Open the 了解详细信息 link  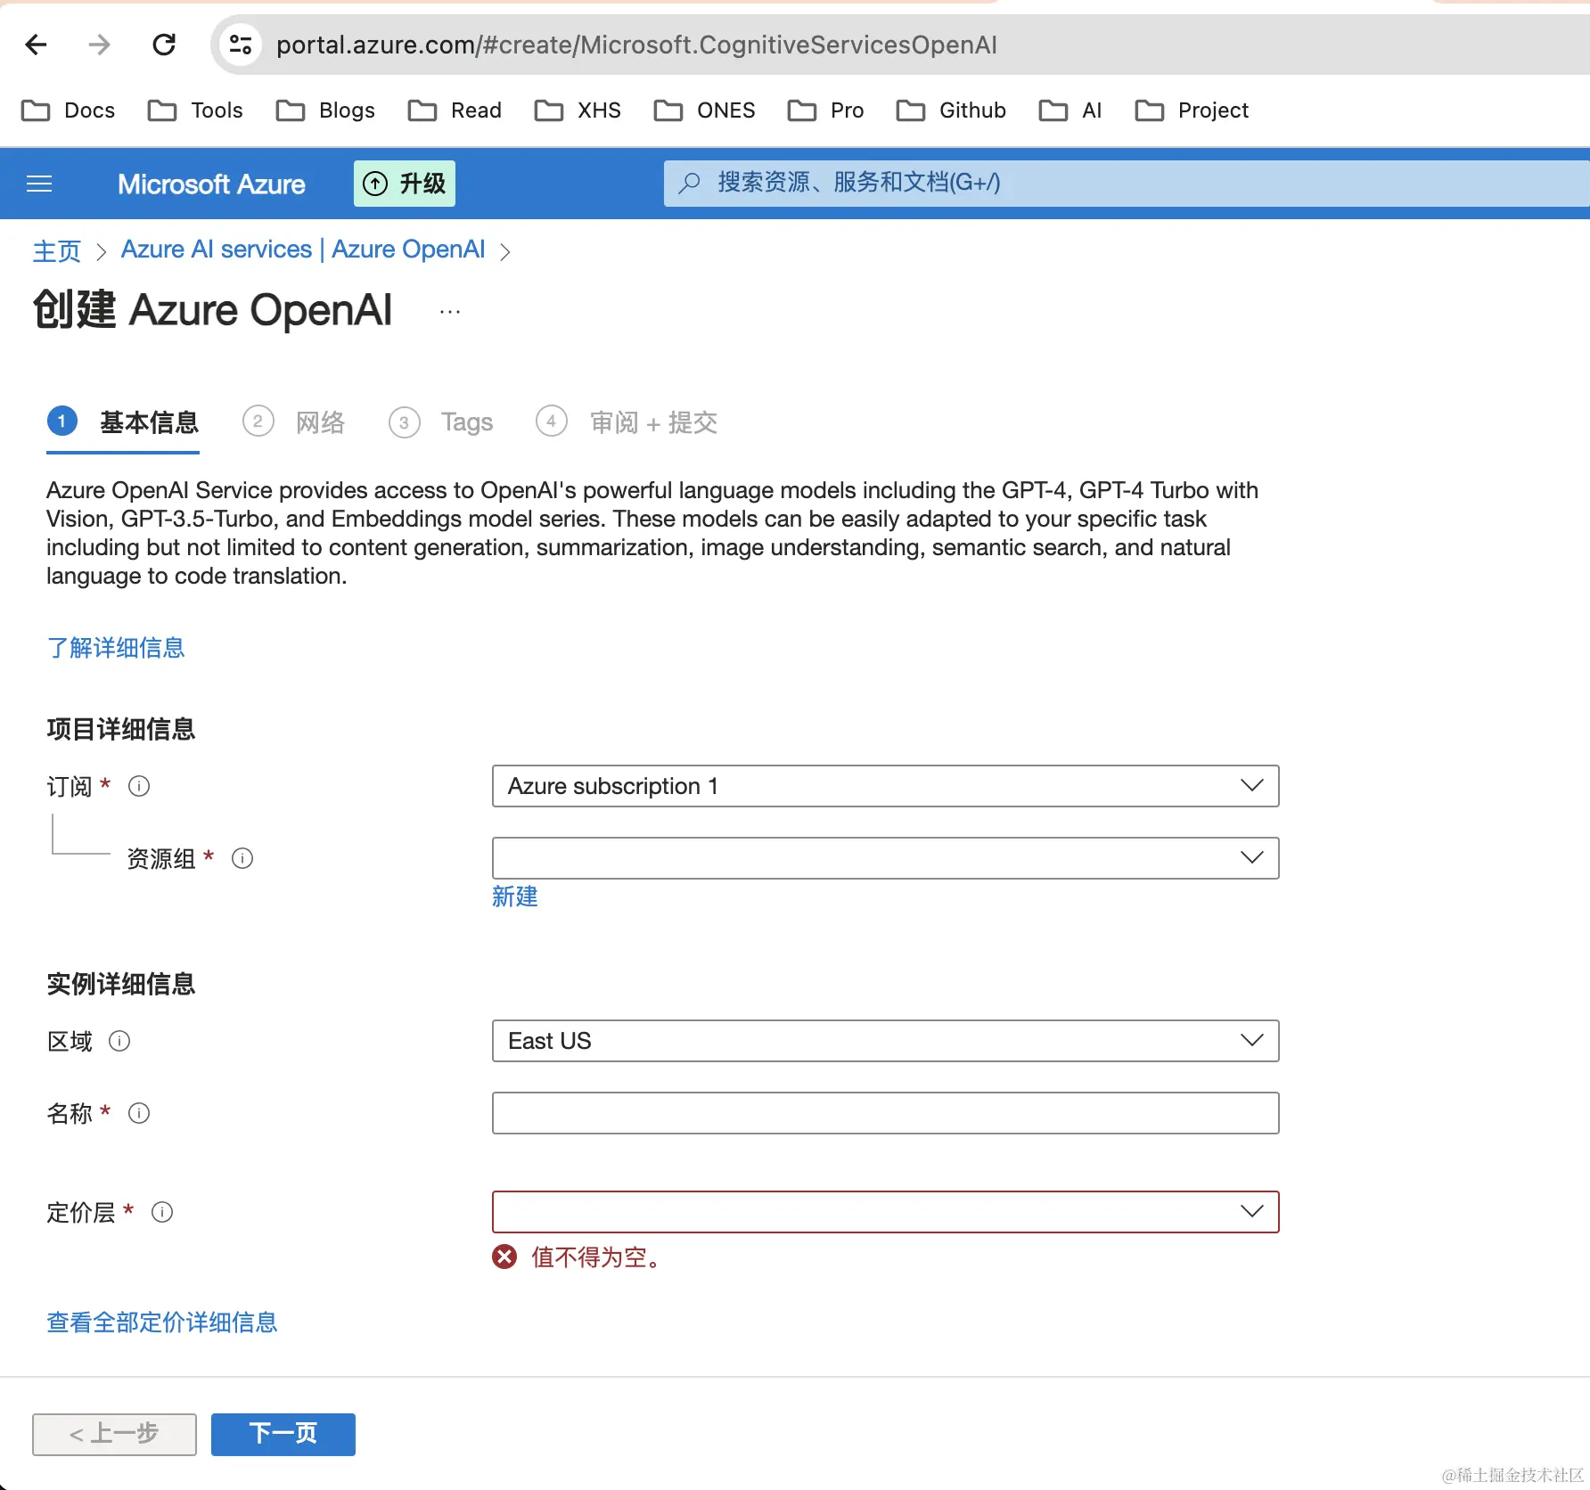tap(116, 648)
